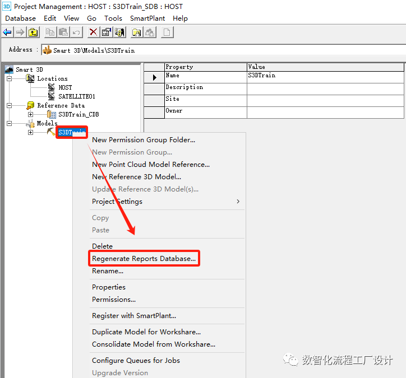406x378 pixels.
Task: Click the Address path input field
Action: point(223,50)
